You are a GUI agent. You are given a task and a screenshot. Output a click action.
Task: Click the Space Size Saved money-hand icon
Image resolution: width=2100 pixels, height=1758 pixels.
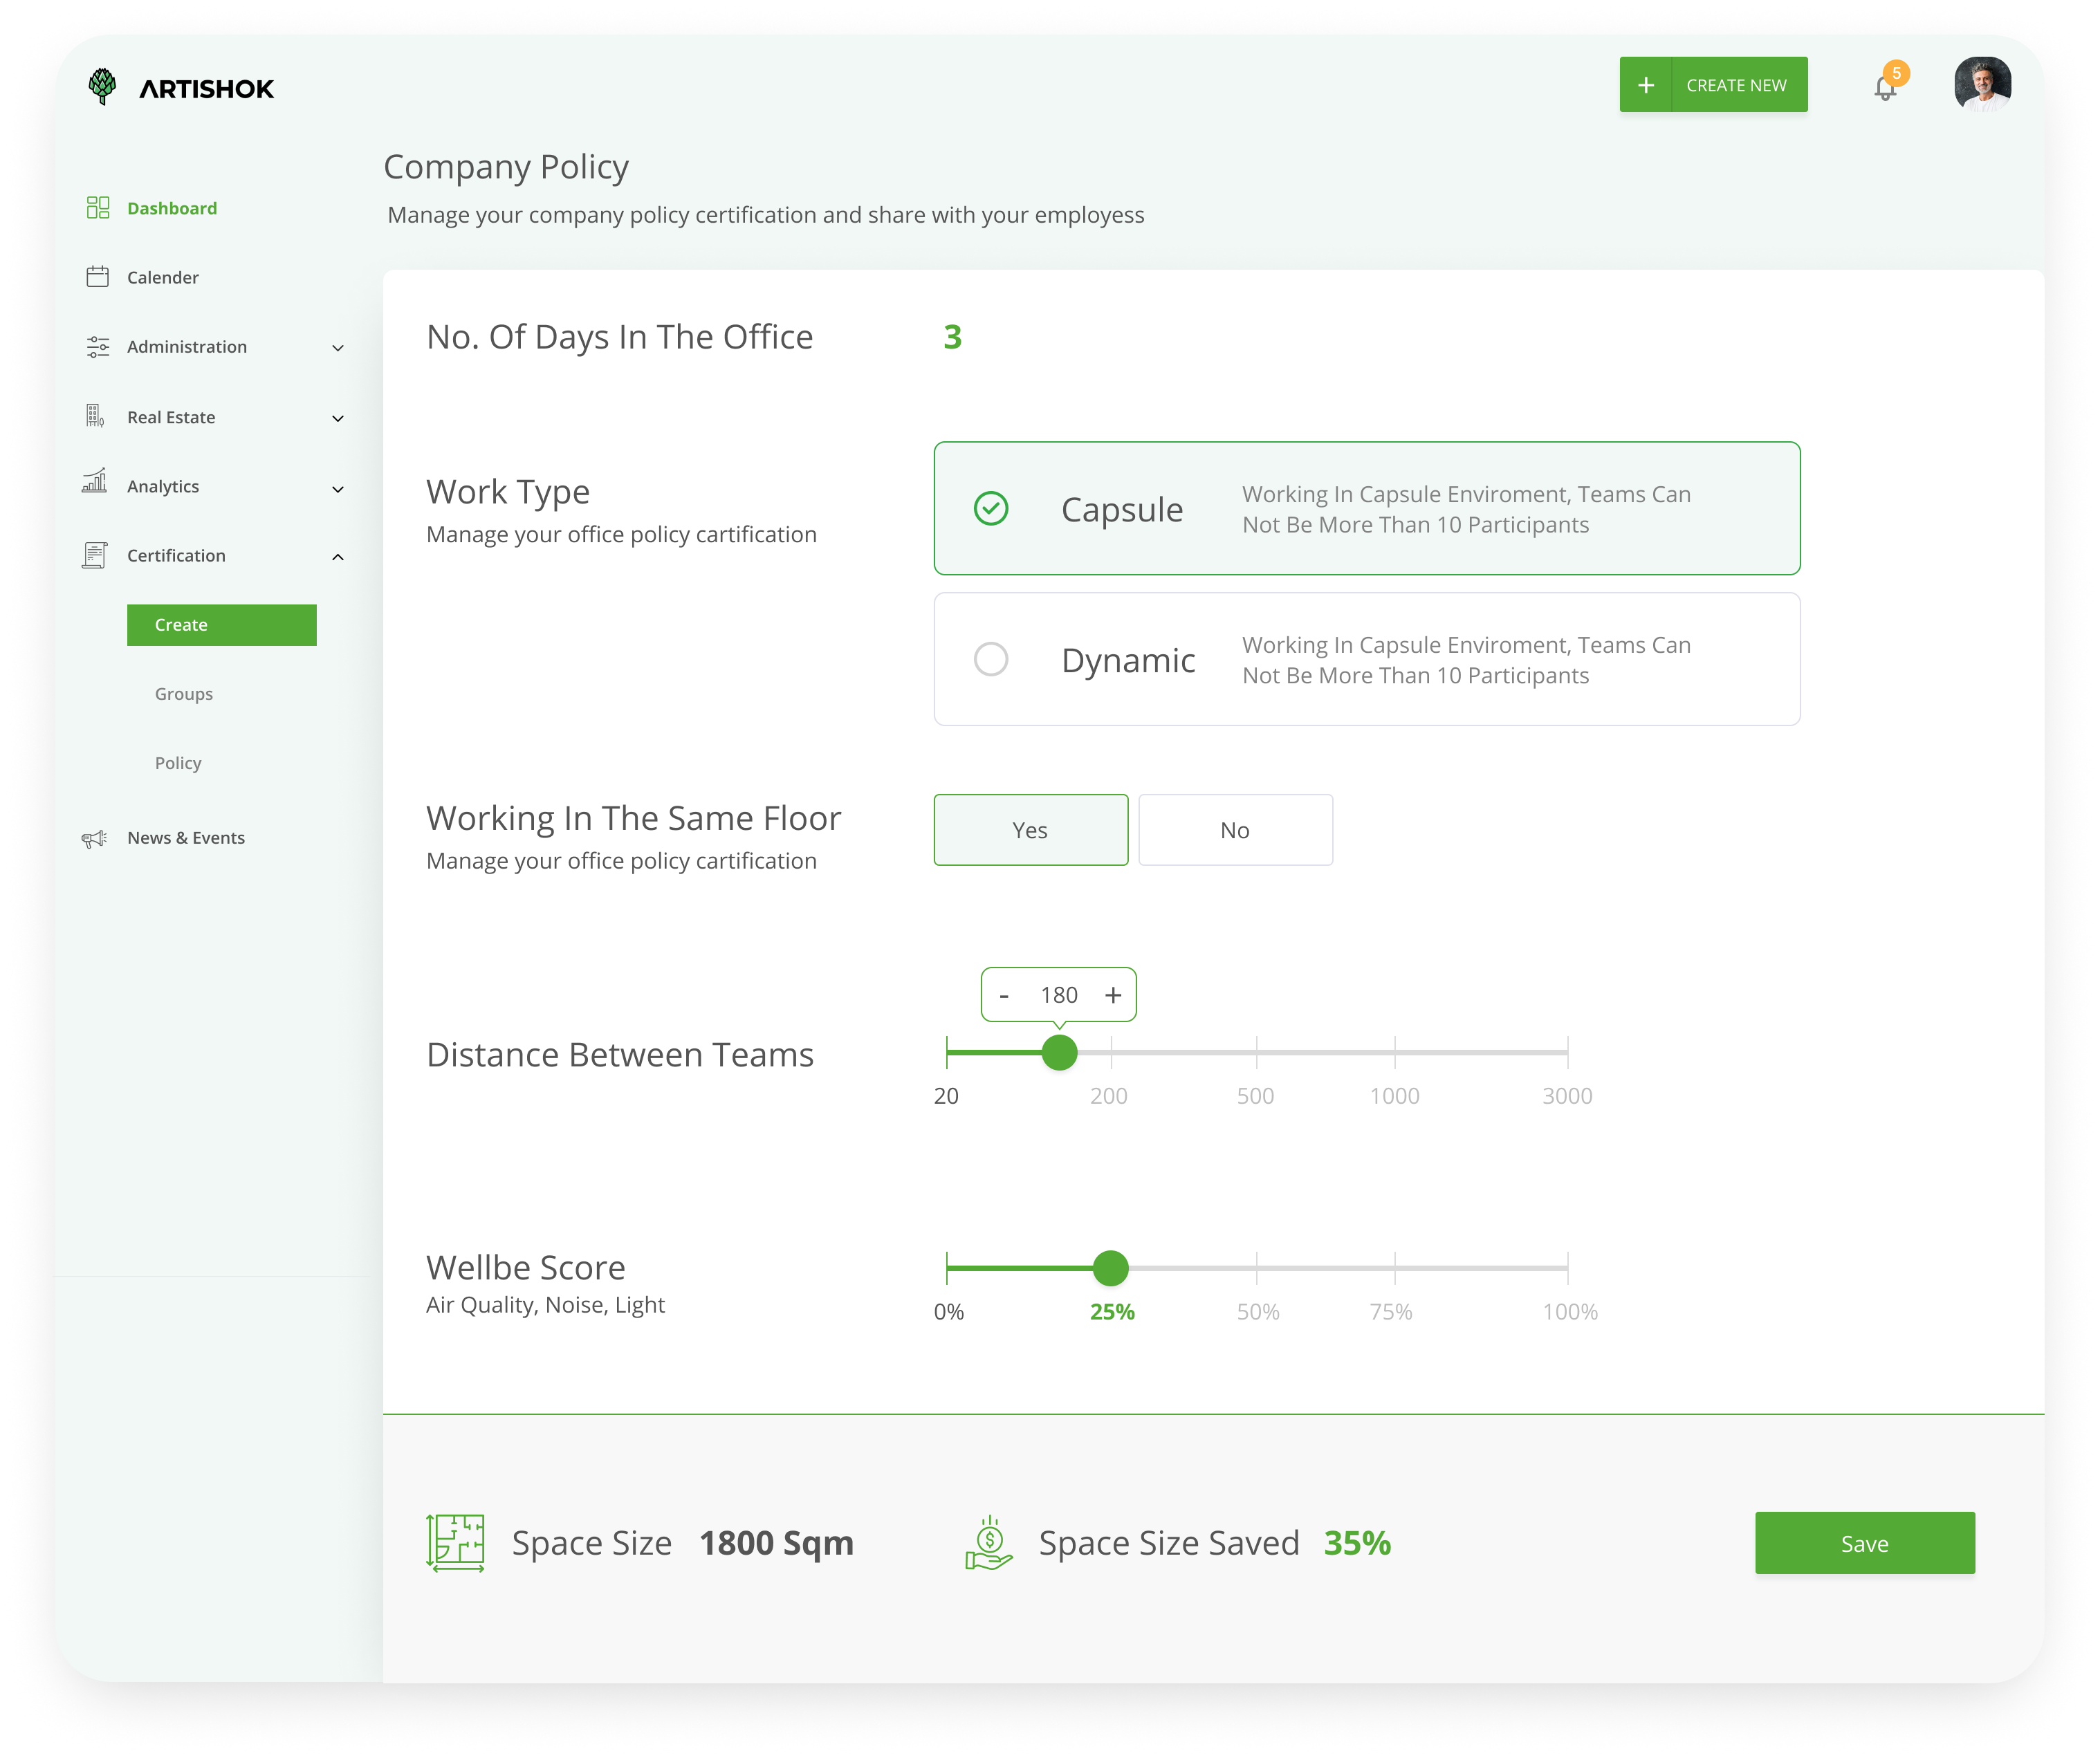(x=989, y=1543)
